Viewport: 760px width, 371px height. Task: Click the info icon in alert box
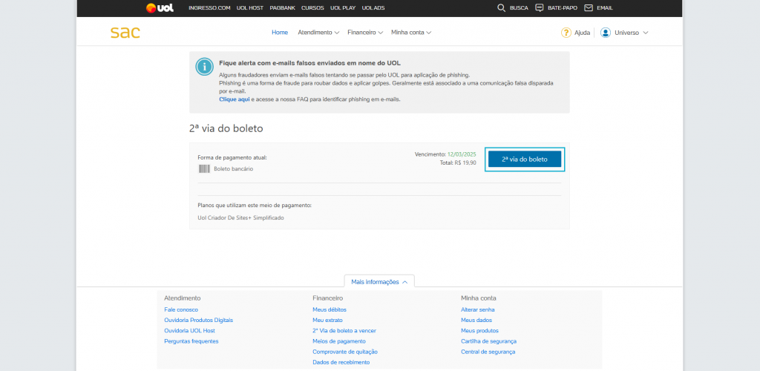pos(205,66)
